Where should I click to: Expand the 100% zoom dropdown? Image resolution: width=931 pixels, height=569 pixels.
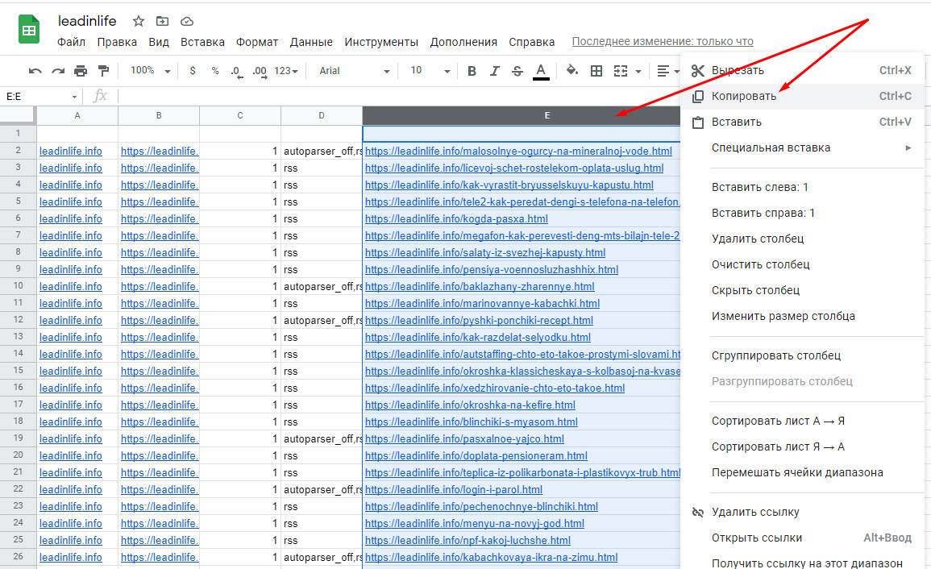coord(151,71)
